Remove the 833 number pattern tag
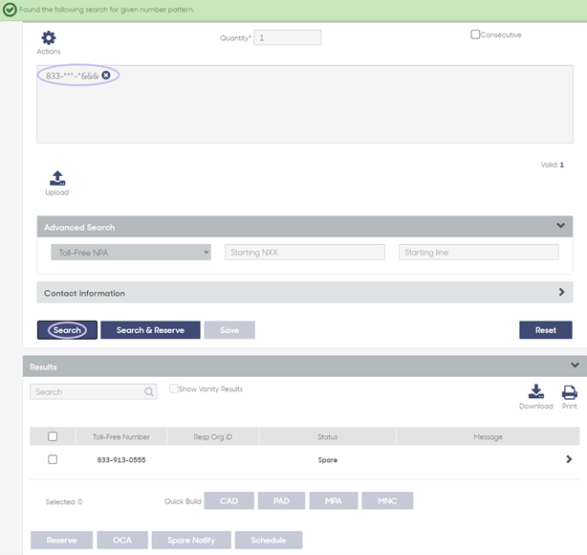This screenshot has height=555, width=587. [106, 76]
